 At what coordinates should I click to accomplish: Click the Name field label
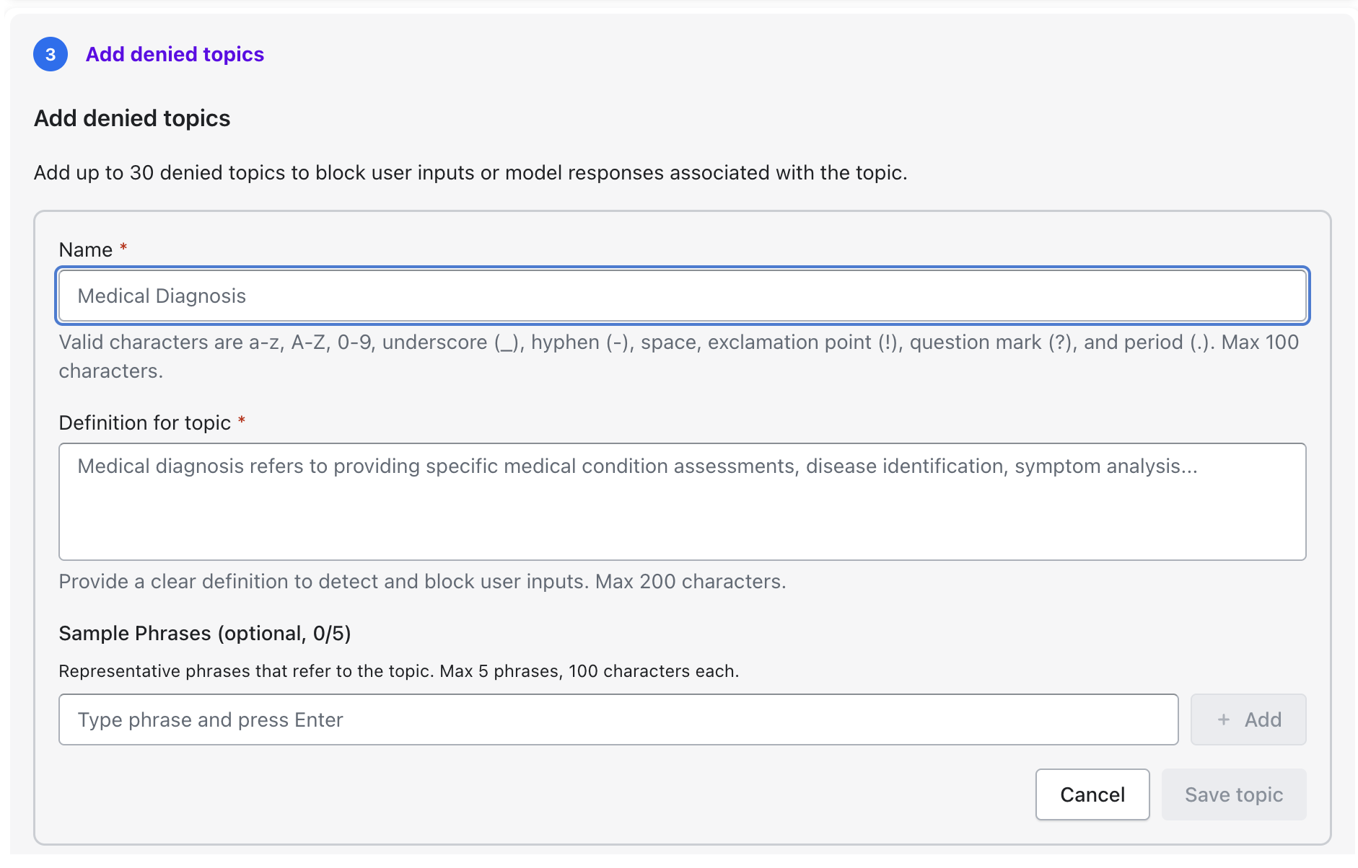tap(86, 250)
